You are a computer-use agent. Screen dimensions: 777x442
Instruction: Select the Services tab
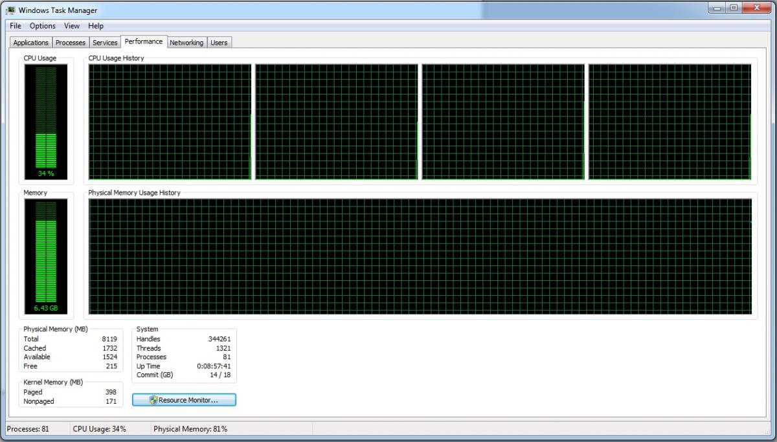click(x=105, y=43)
